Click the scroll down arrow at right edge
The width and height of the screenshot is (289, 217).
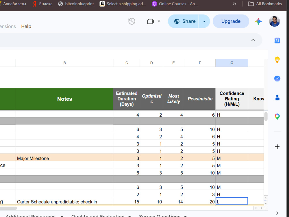point(266,203)
